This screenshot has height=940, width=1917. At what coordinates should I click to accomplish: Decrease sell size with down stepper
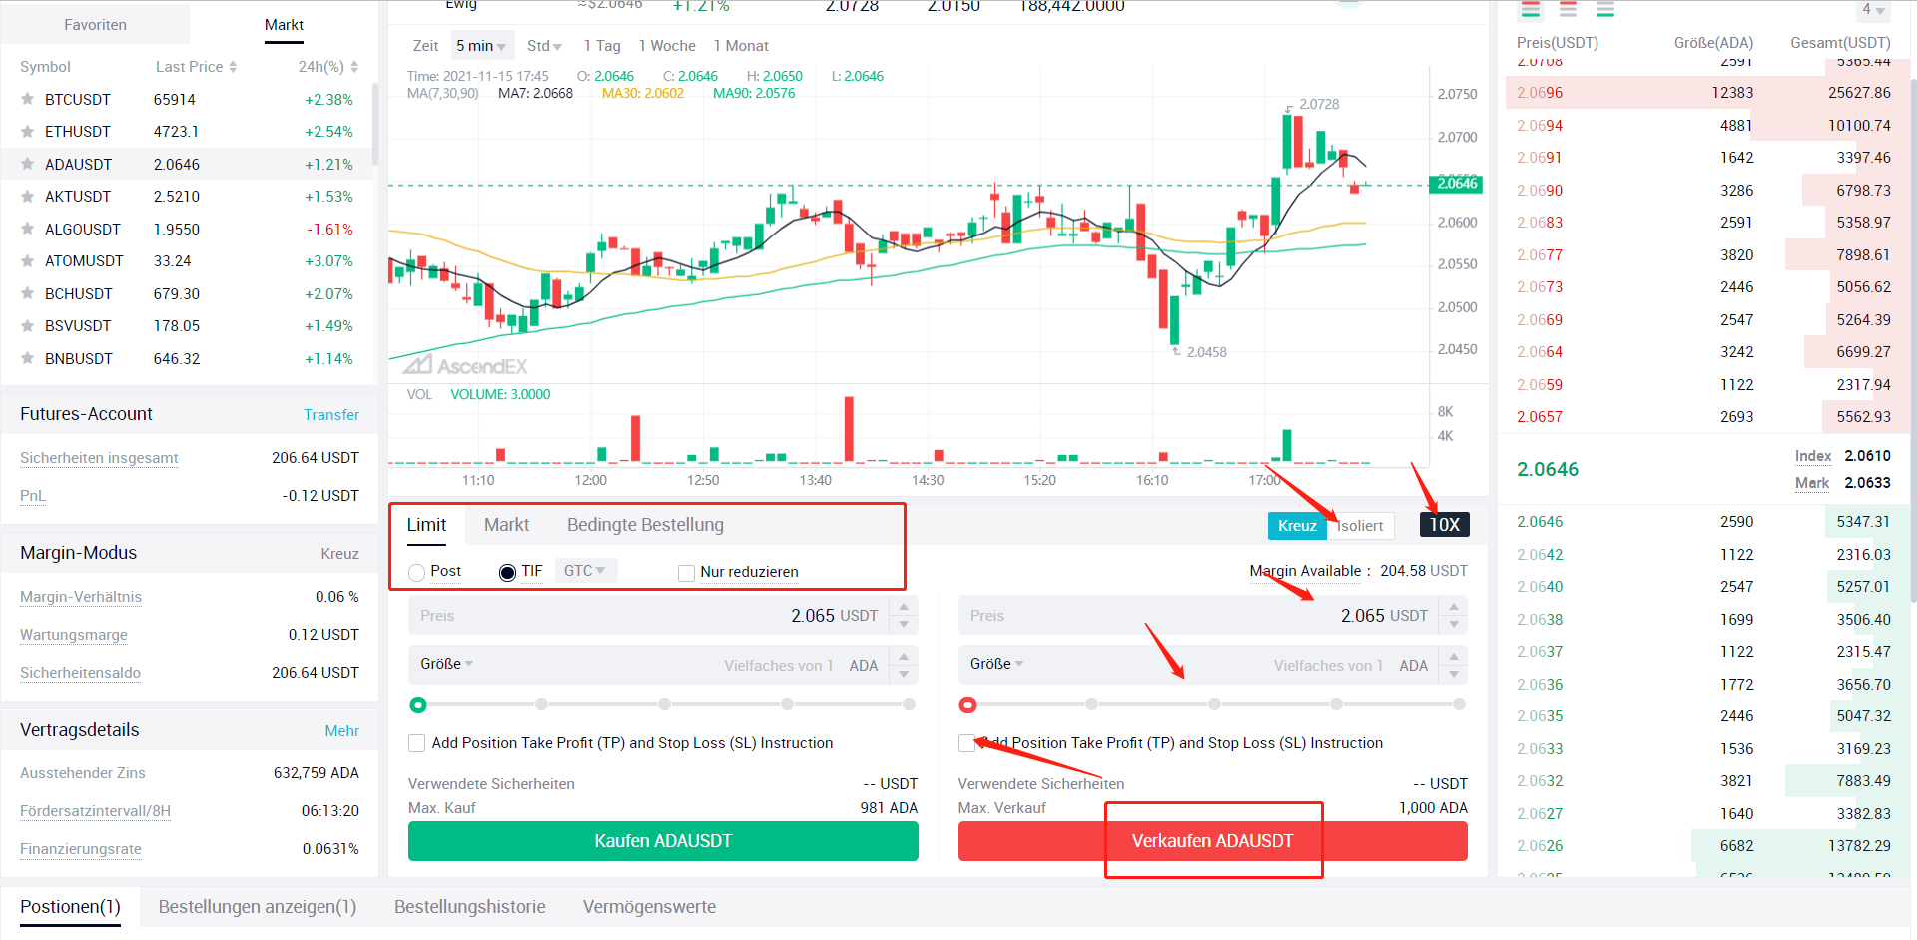(1454, 675)
